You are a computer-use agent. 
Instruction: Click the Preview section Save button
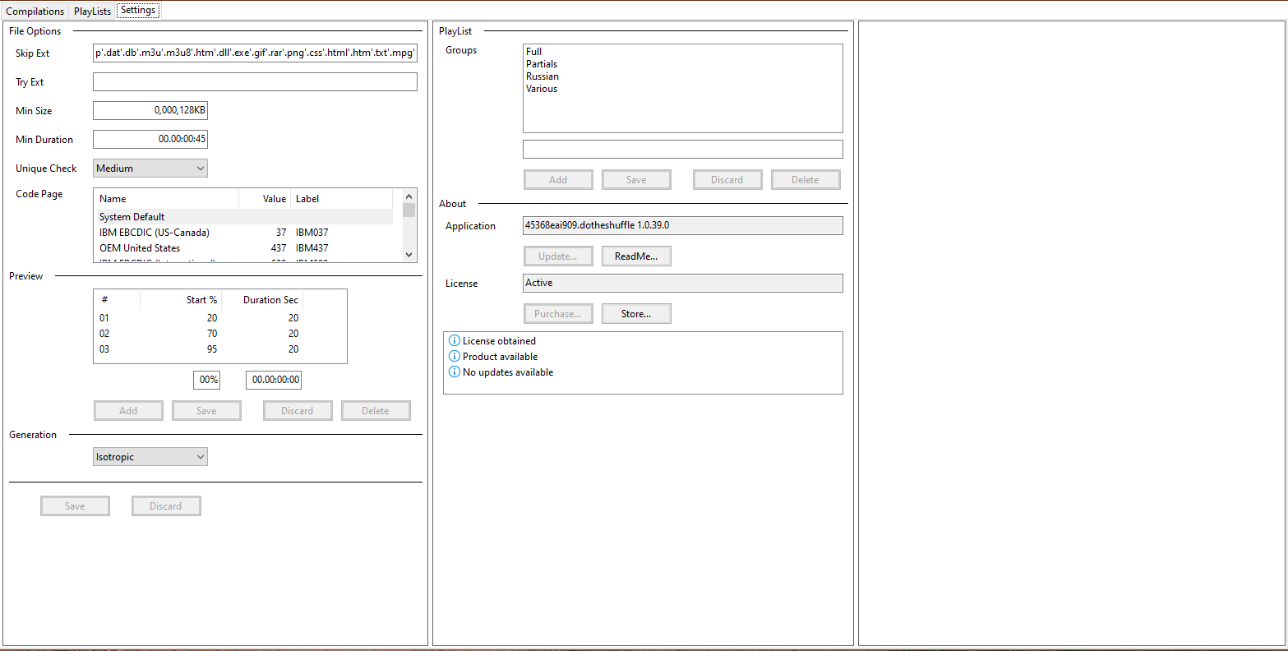click(206, 411)
